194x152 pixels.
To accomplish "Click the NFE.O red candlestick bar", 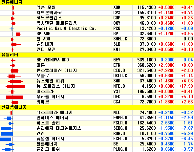I will (x=15, y=87).
